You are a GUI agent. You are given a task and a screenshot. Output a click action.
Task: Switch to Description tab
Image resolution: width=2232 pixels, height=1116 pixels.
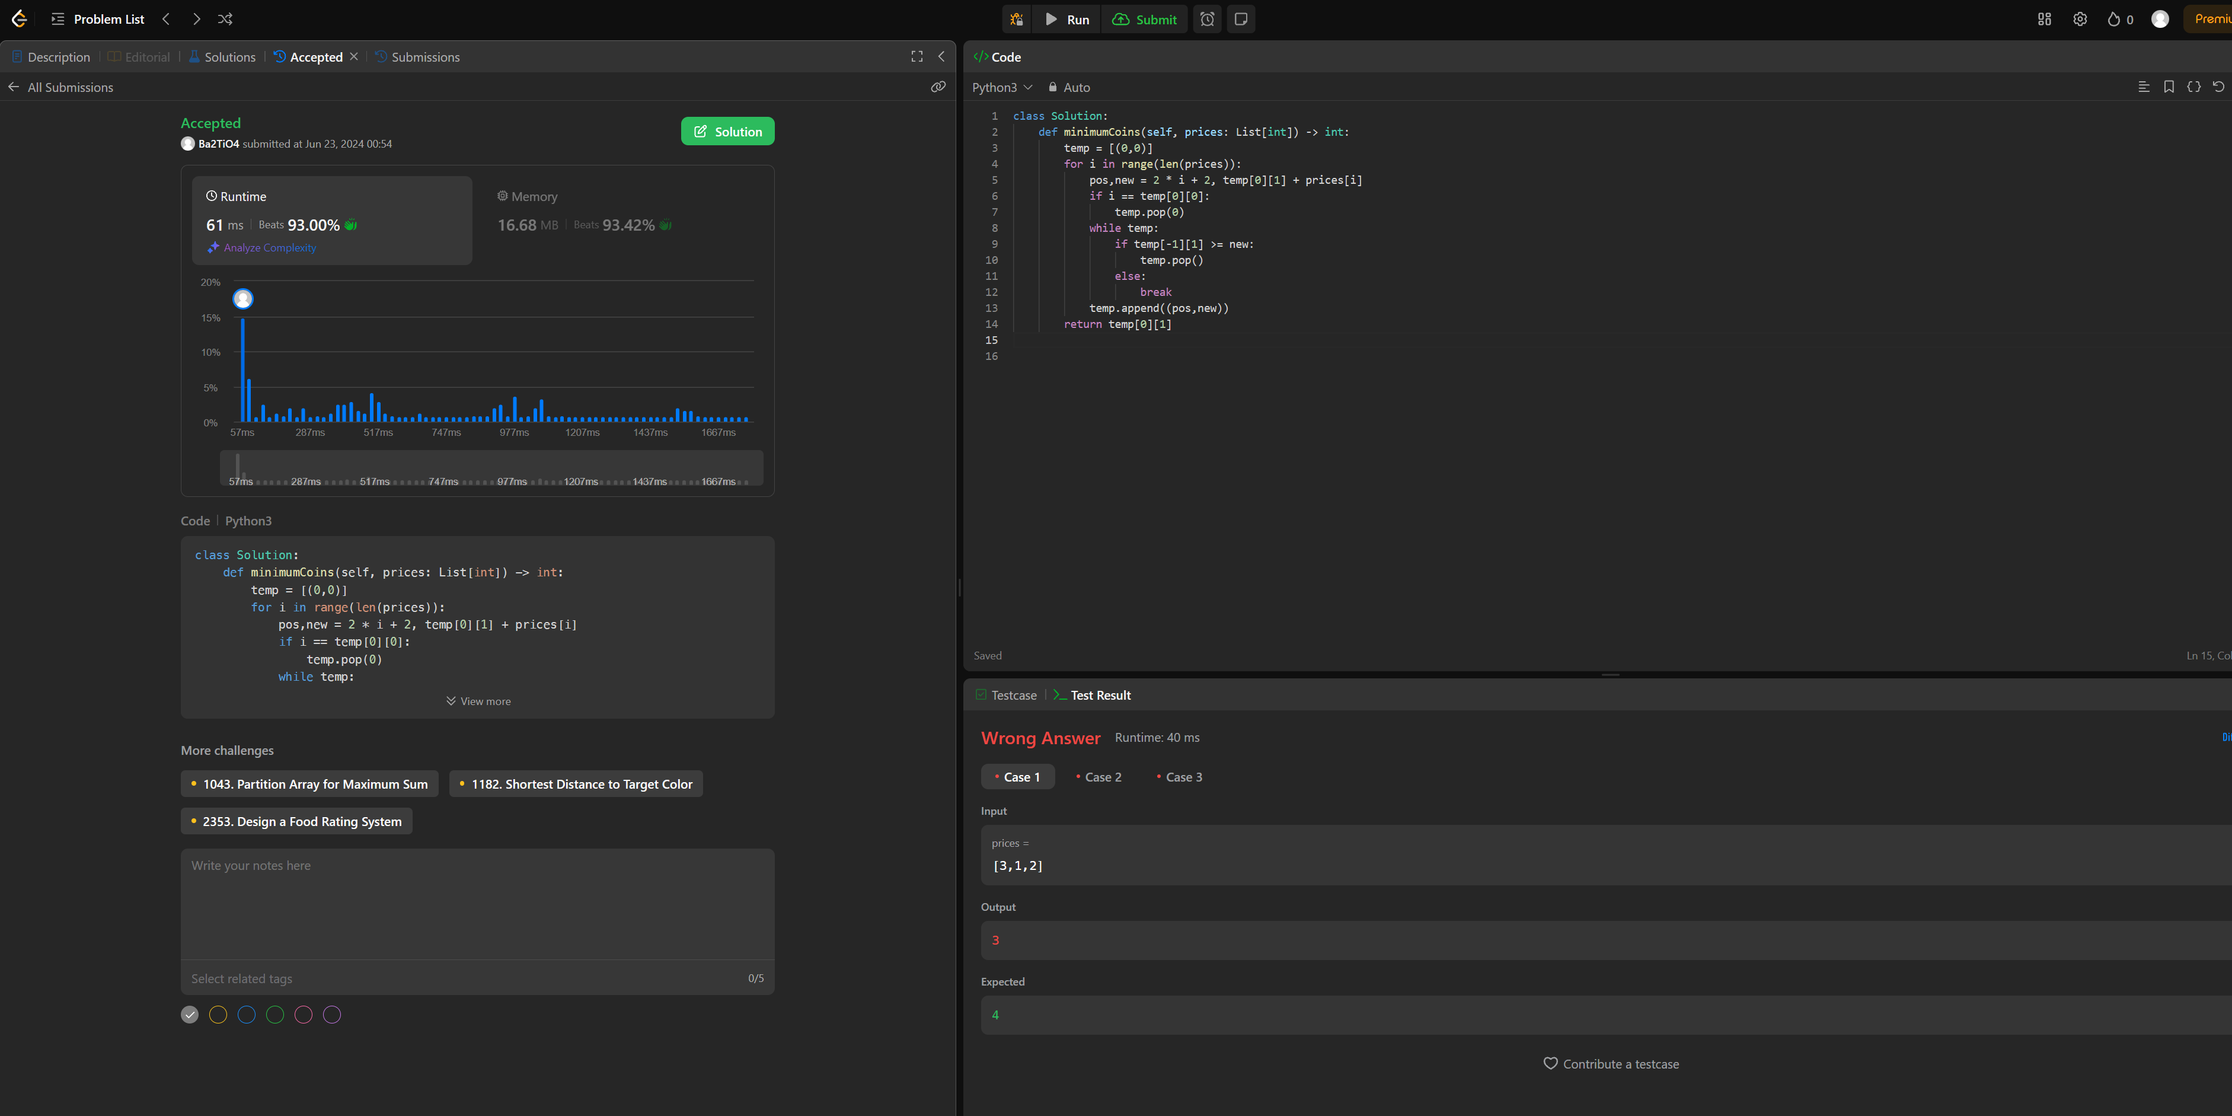click(51, 57)
